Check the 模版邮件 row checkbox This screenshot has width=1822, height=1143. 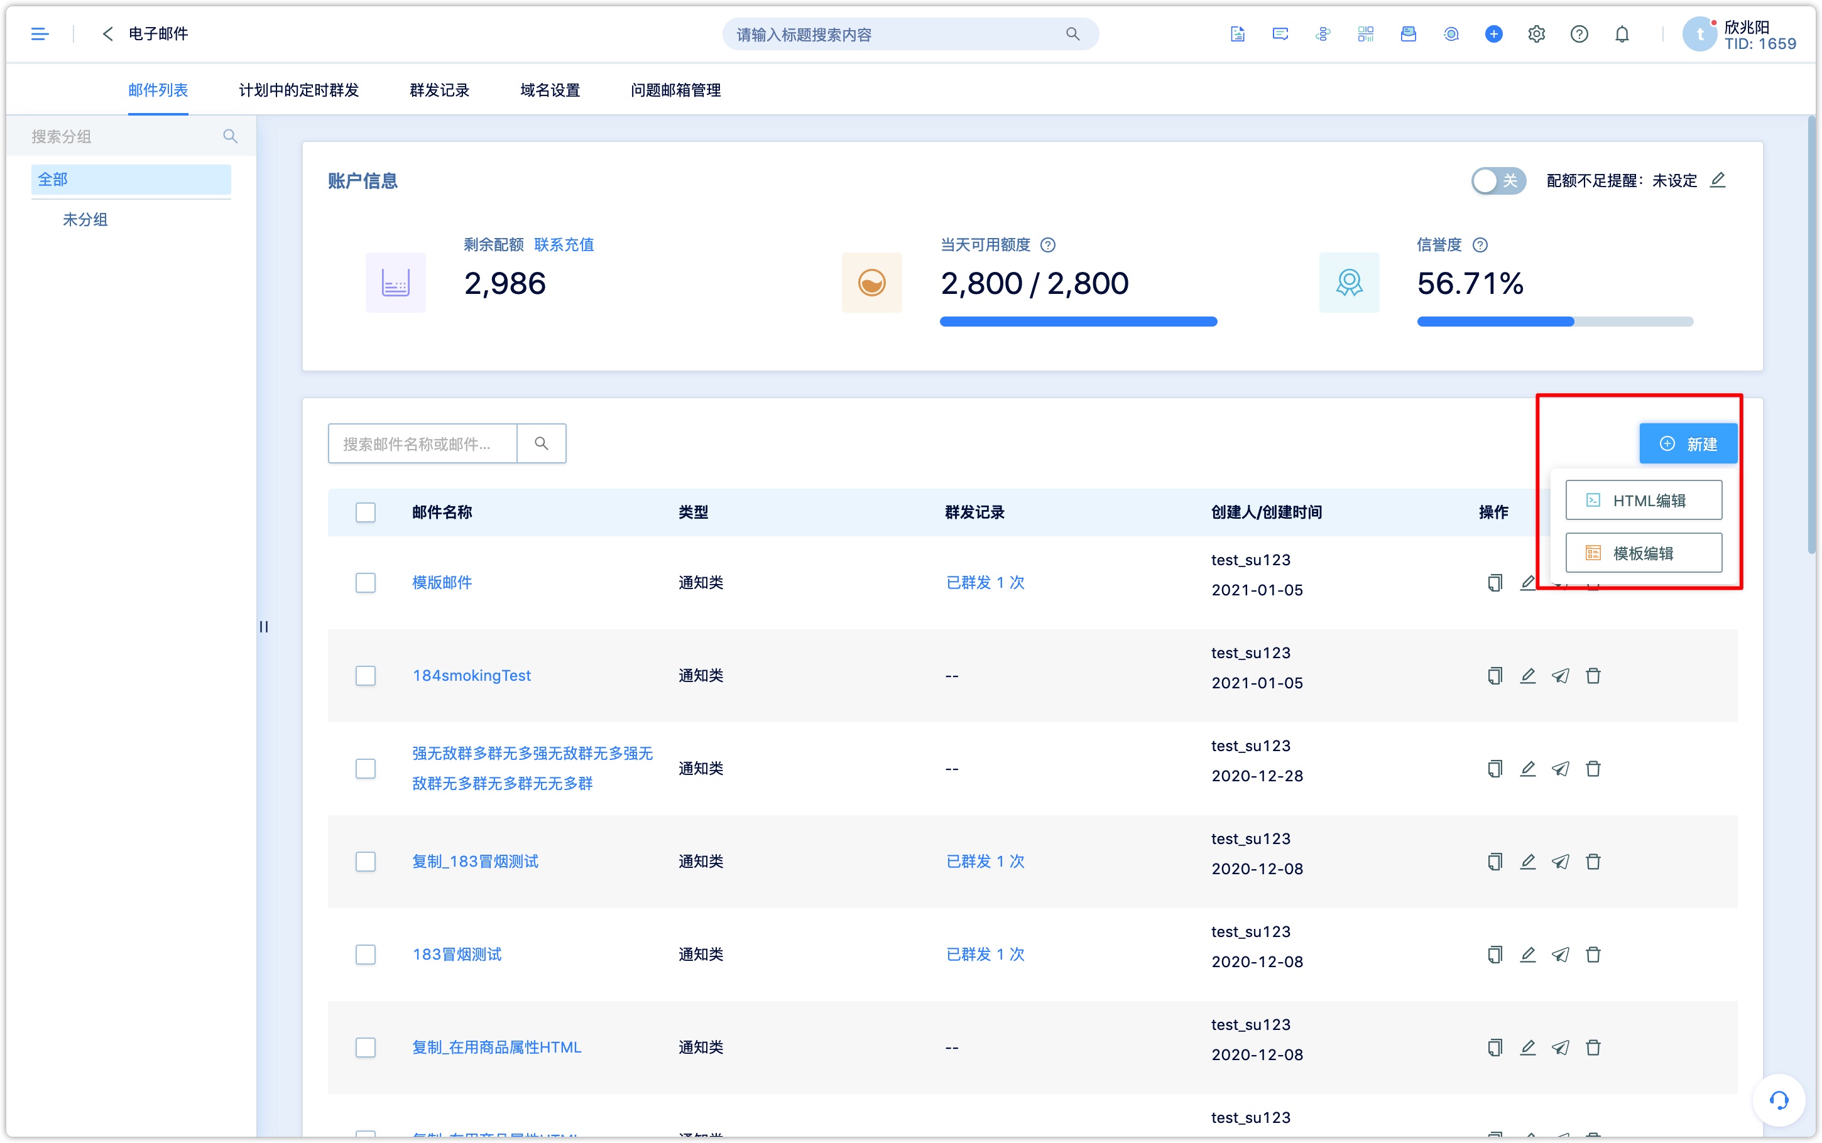(x=366, y=583)
